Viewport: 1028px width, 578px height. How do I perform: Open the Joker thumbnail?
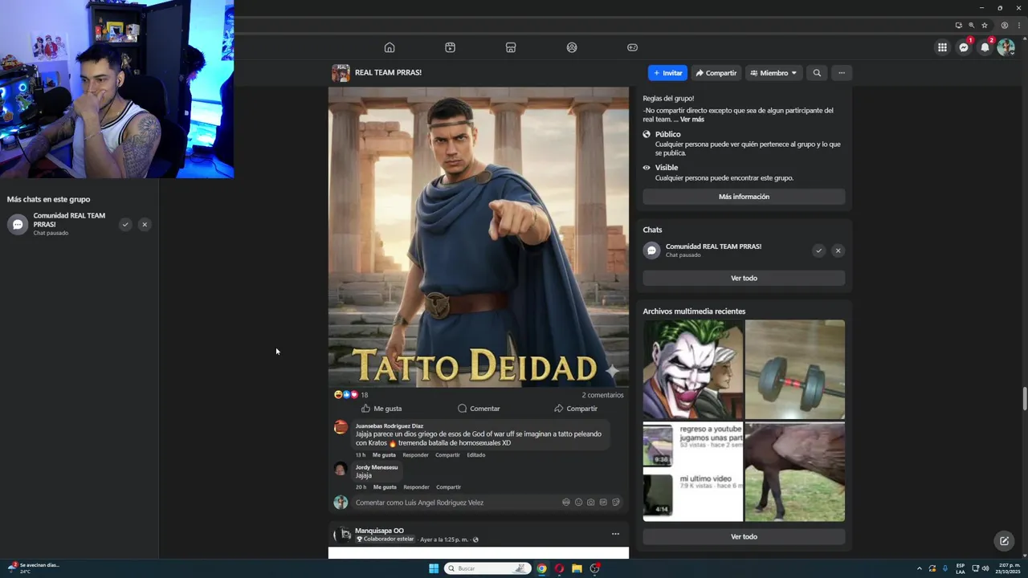[x=692, y=369]
